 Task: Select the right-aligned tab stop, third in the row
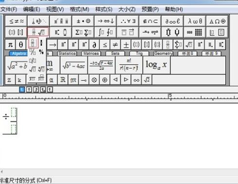(36, 90)
